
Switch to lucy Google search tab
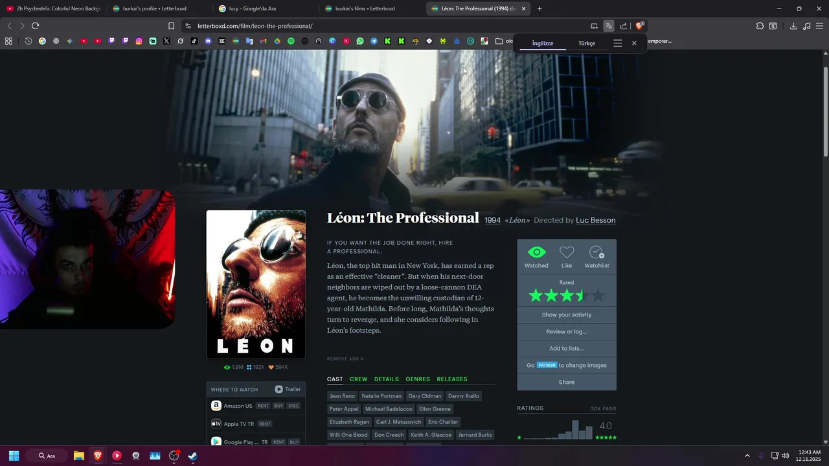pos(260,8)
